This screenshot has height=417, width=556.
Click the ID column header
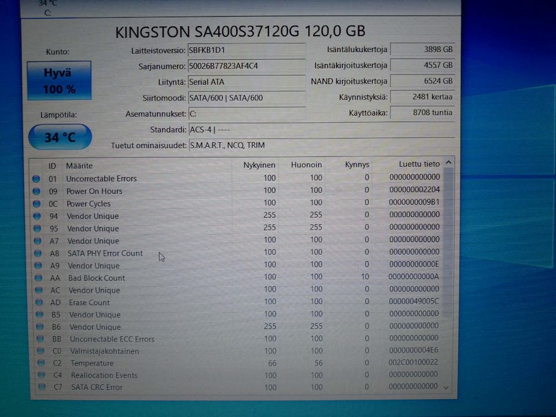(x=52, y=166)
